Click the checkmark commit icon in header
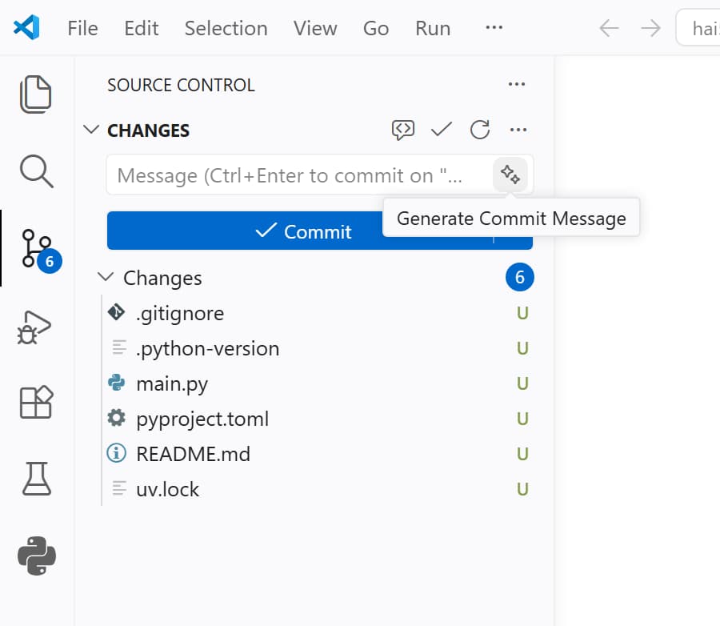This screenshot has width=720, height=626. (x=442, y=130)
